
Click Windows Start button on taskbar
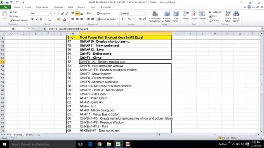[x=5, y=144]
